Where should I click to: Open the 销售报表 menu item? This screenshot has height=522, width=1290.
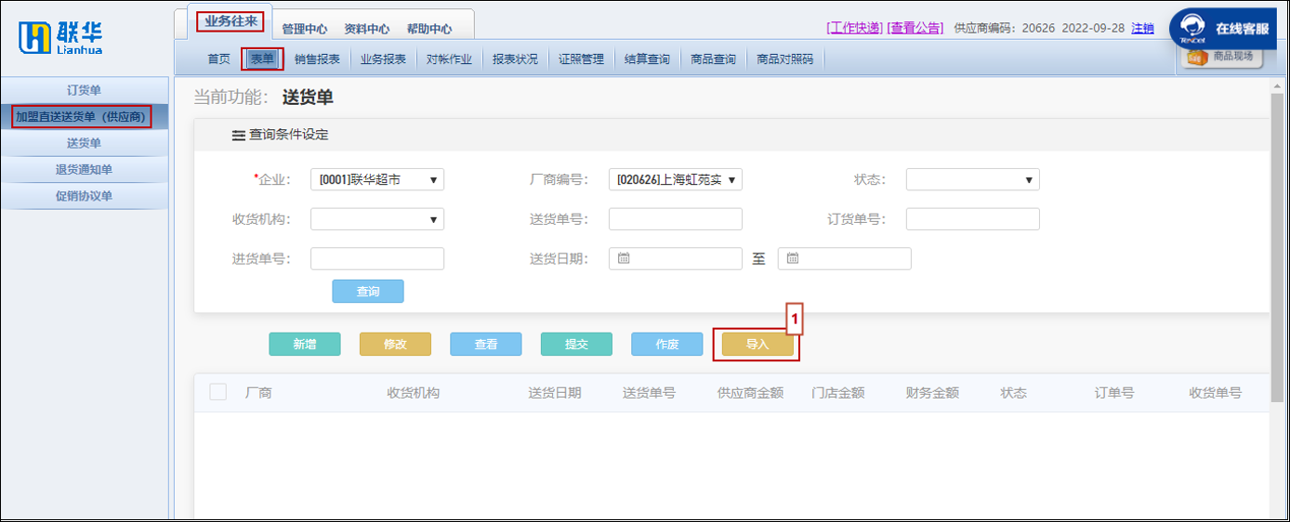(317, 59)
